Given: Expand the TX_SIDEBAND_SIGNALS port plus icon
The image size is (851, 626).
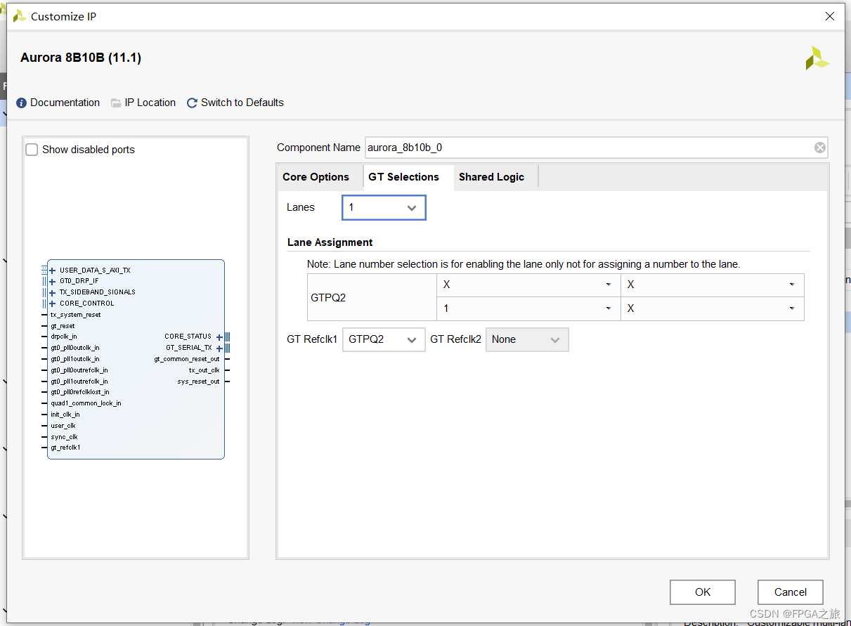Looking at the screenshot, I should [52, 292].
